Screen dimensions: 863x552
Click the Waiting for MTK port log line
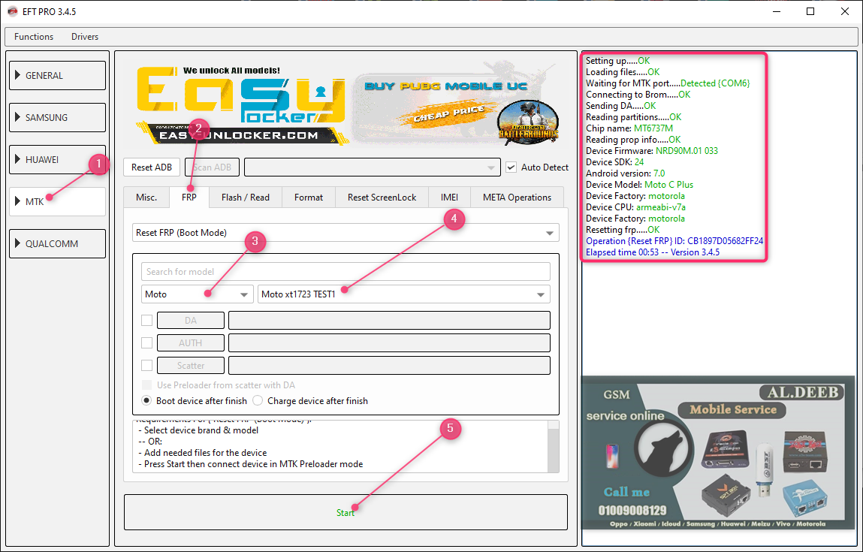[x=668, y=83]
